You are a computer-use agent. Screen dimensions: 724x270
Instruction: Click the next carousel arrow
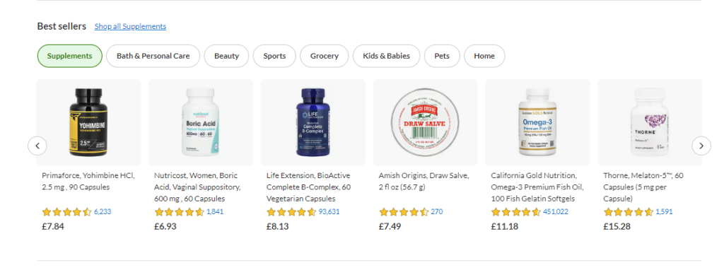(701, 146)
